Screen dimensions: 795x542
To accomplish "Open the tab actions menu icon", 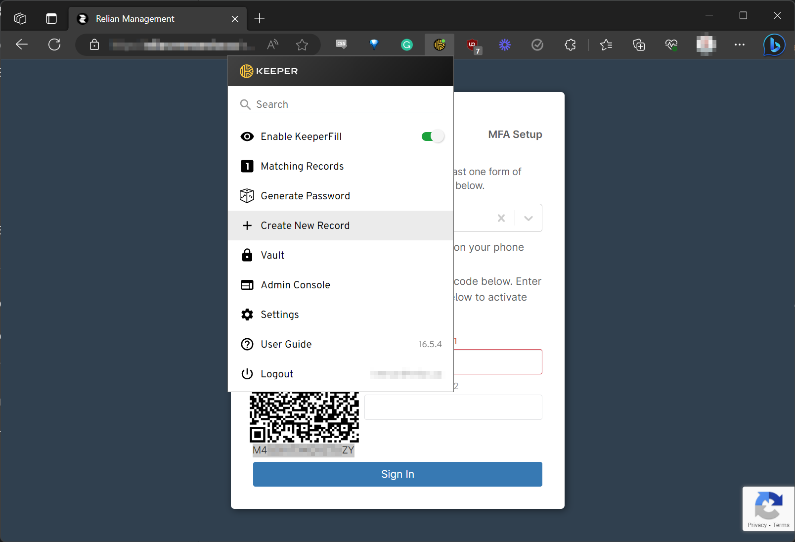I will point(51,19).
